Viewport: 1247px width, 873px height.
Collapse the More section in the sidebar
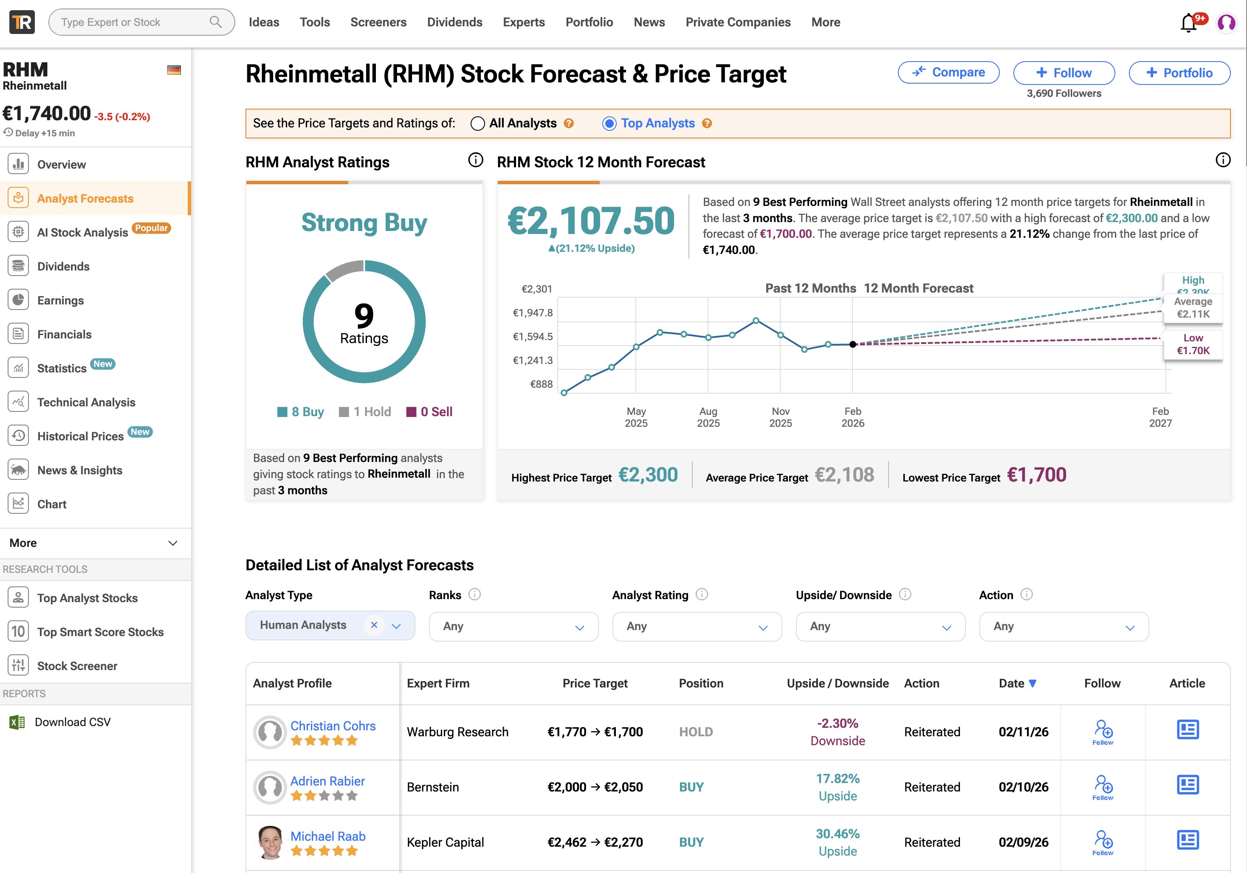[172, 542]
